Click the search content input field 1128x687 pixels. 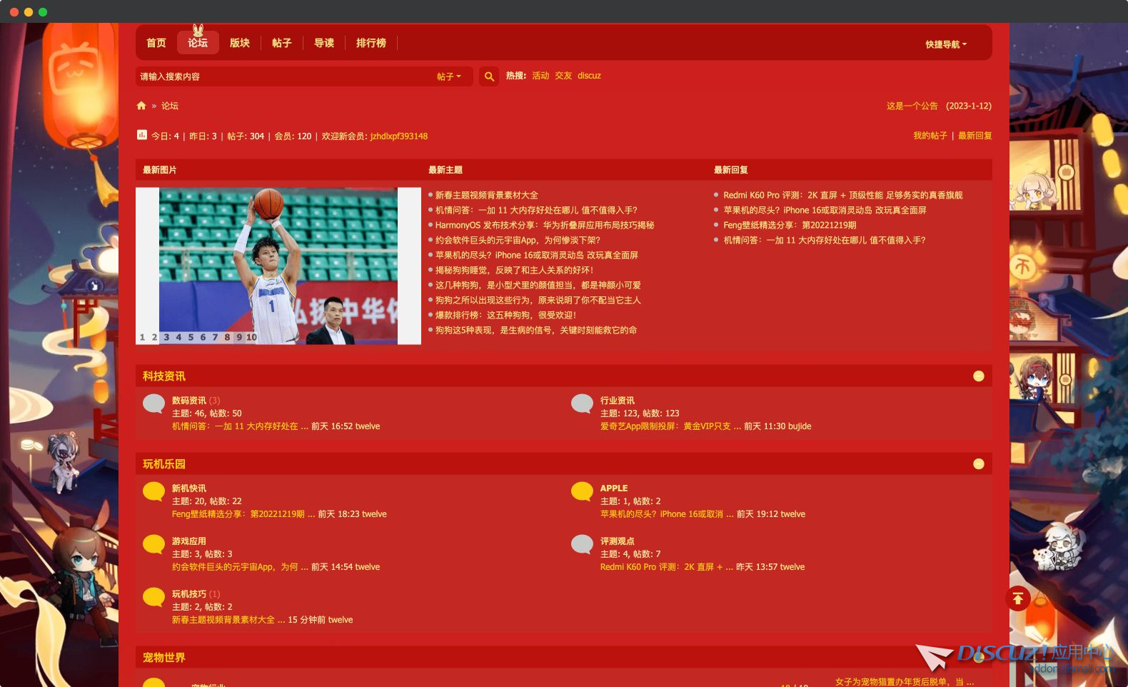(x=284, y=76)
